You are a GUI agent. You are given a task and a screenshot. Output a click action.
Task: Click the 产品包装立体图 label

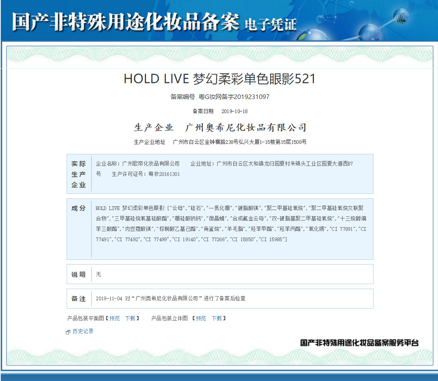click(169, 318)
